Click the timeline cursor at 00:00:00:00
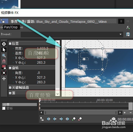This screenshot has width=133, height=132. click(40, 100)
